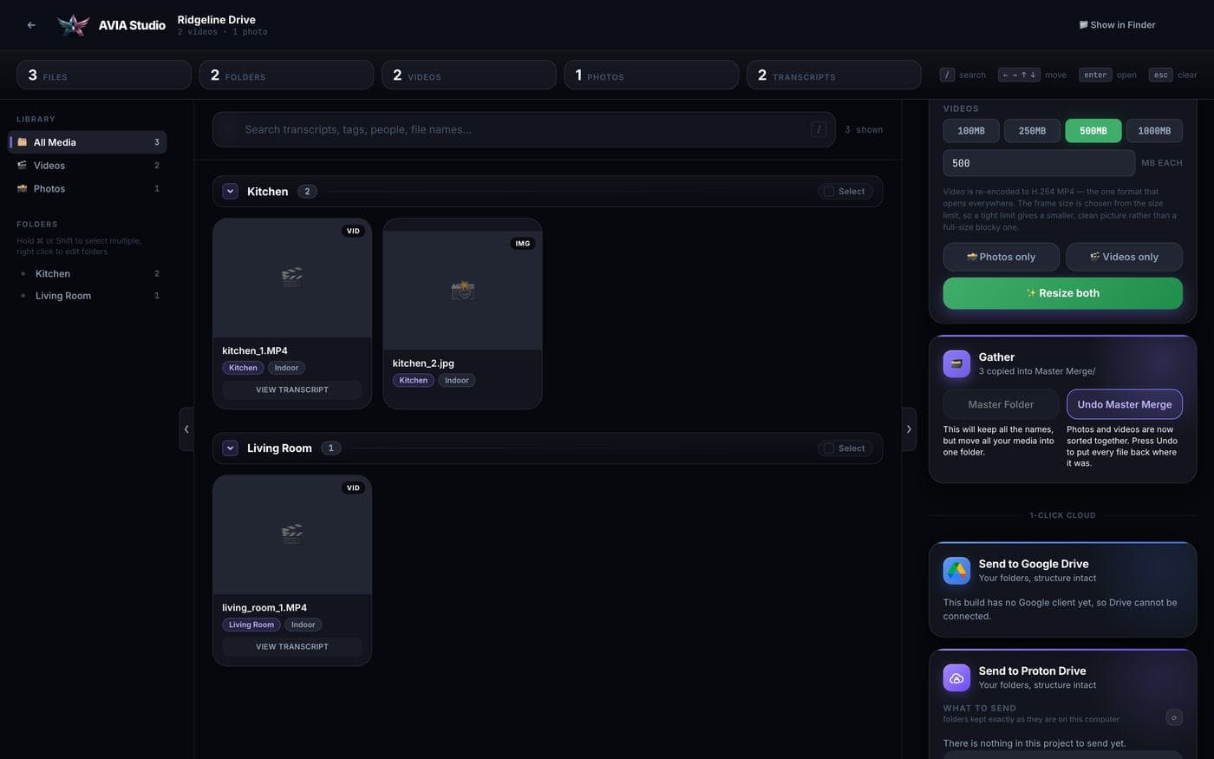
Task: Click the Proton Drive cloud icon
Action: click(x=956, y=678)
